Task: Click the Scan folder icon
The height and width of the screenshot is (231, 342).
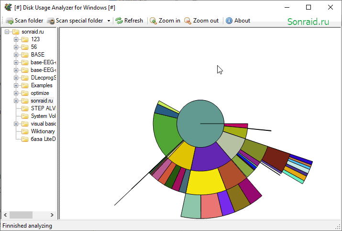Action: [x=10, y=21]
